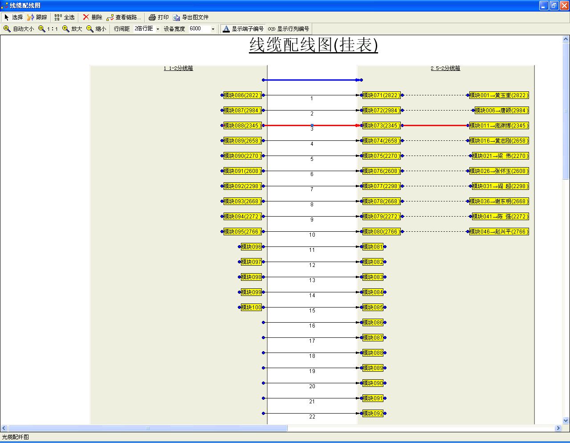The width and height of the screenshot is (570, 443).
Task: Zoom in using 放大
Action: point(72,29)
